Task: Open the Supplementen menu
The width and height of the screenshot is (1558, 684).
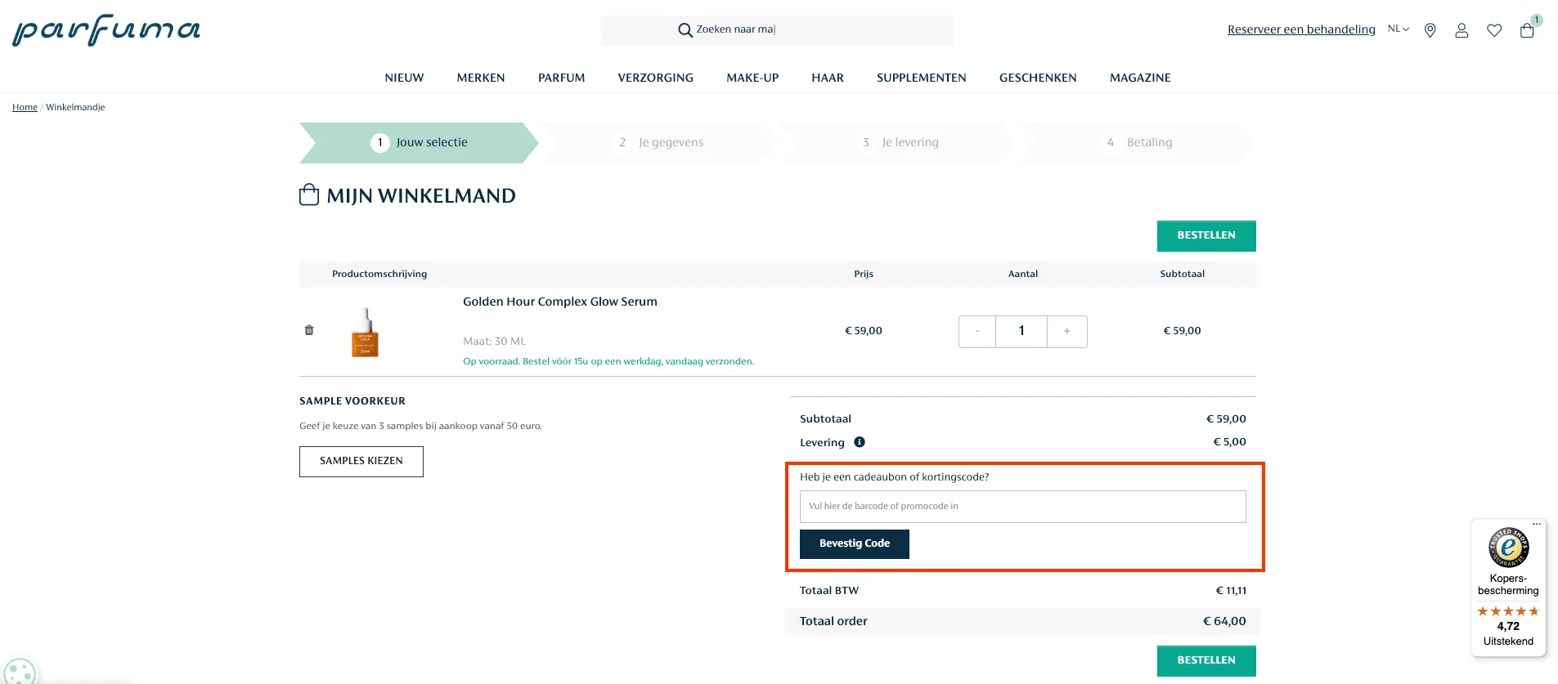Action: [x=922, y=78]
